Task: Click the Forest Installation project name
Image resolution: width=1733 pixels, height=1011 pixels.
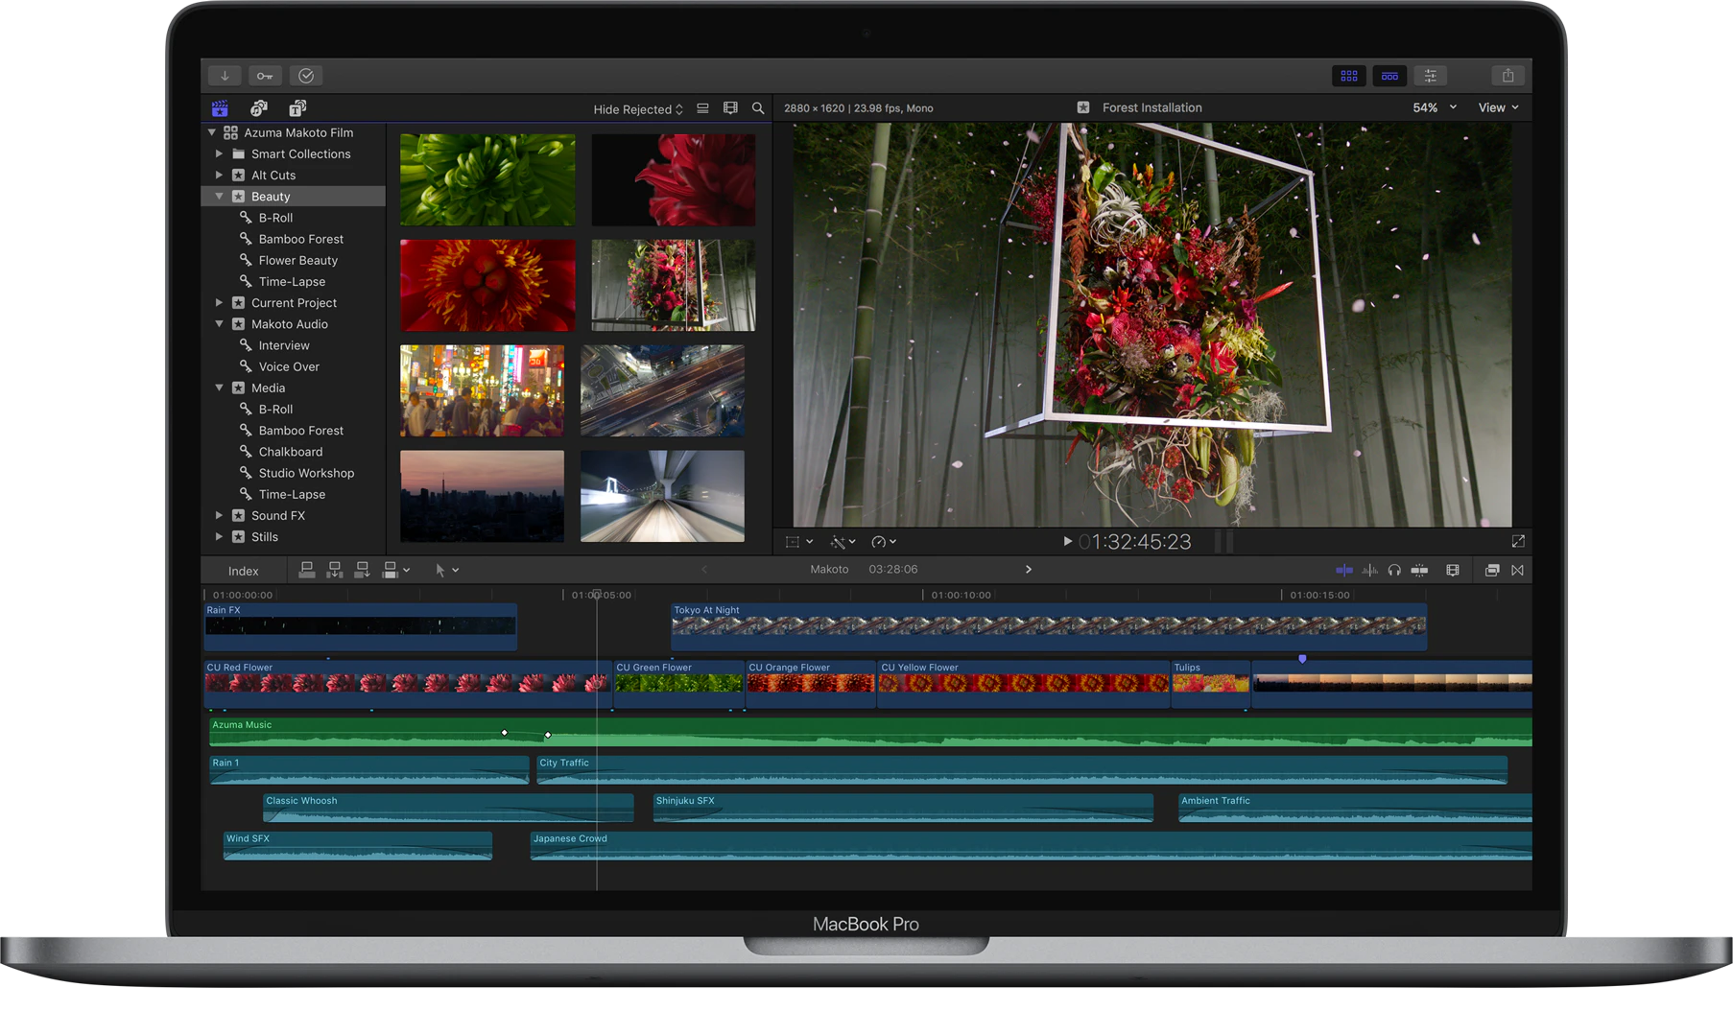Action: pos(1151,107)
